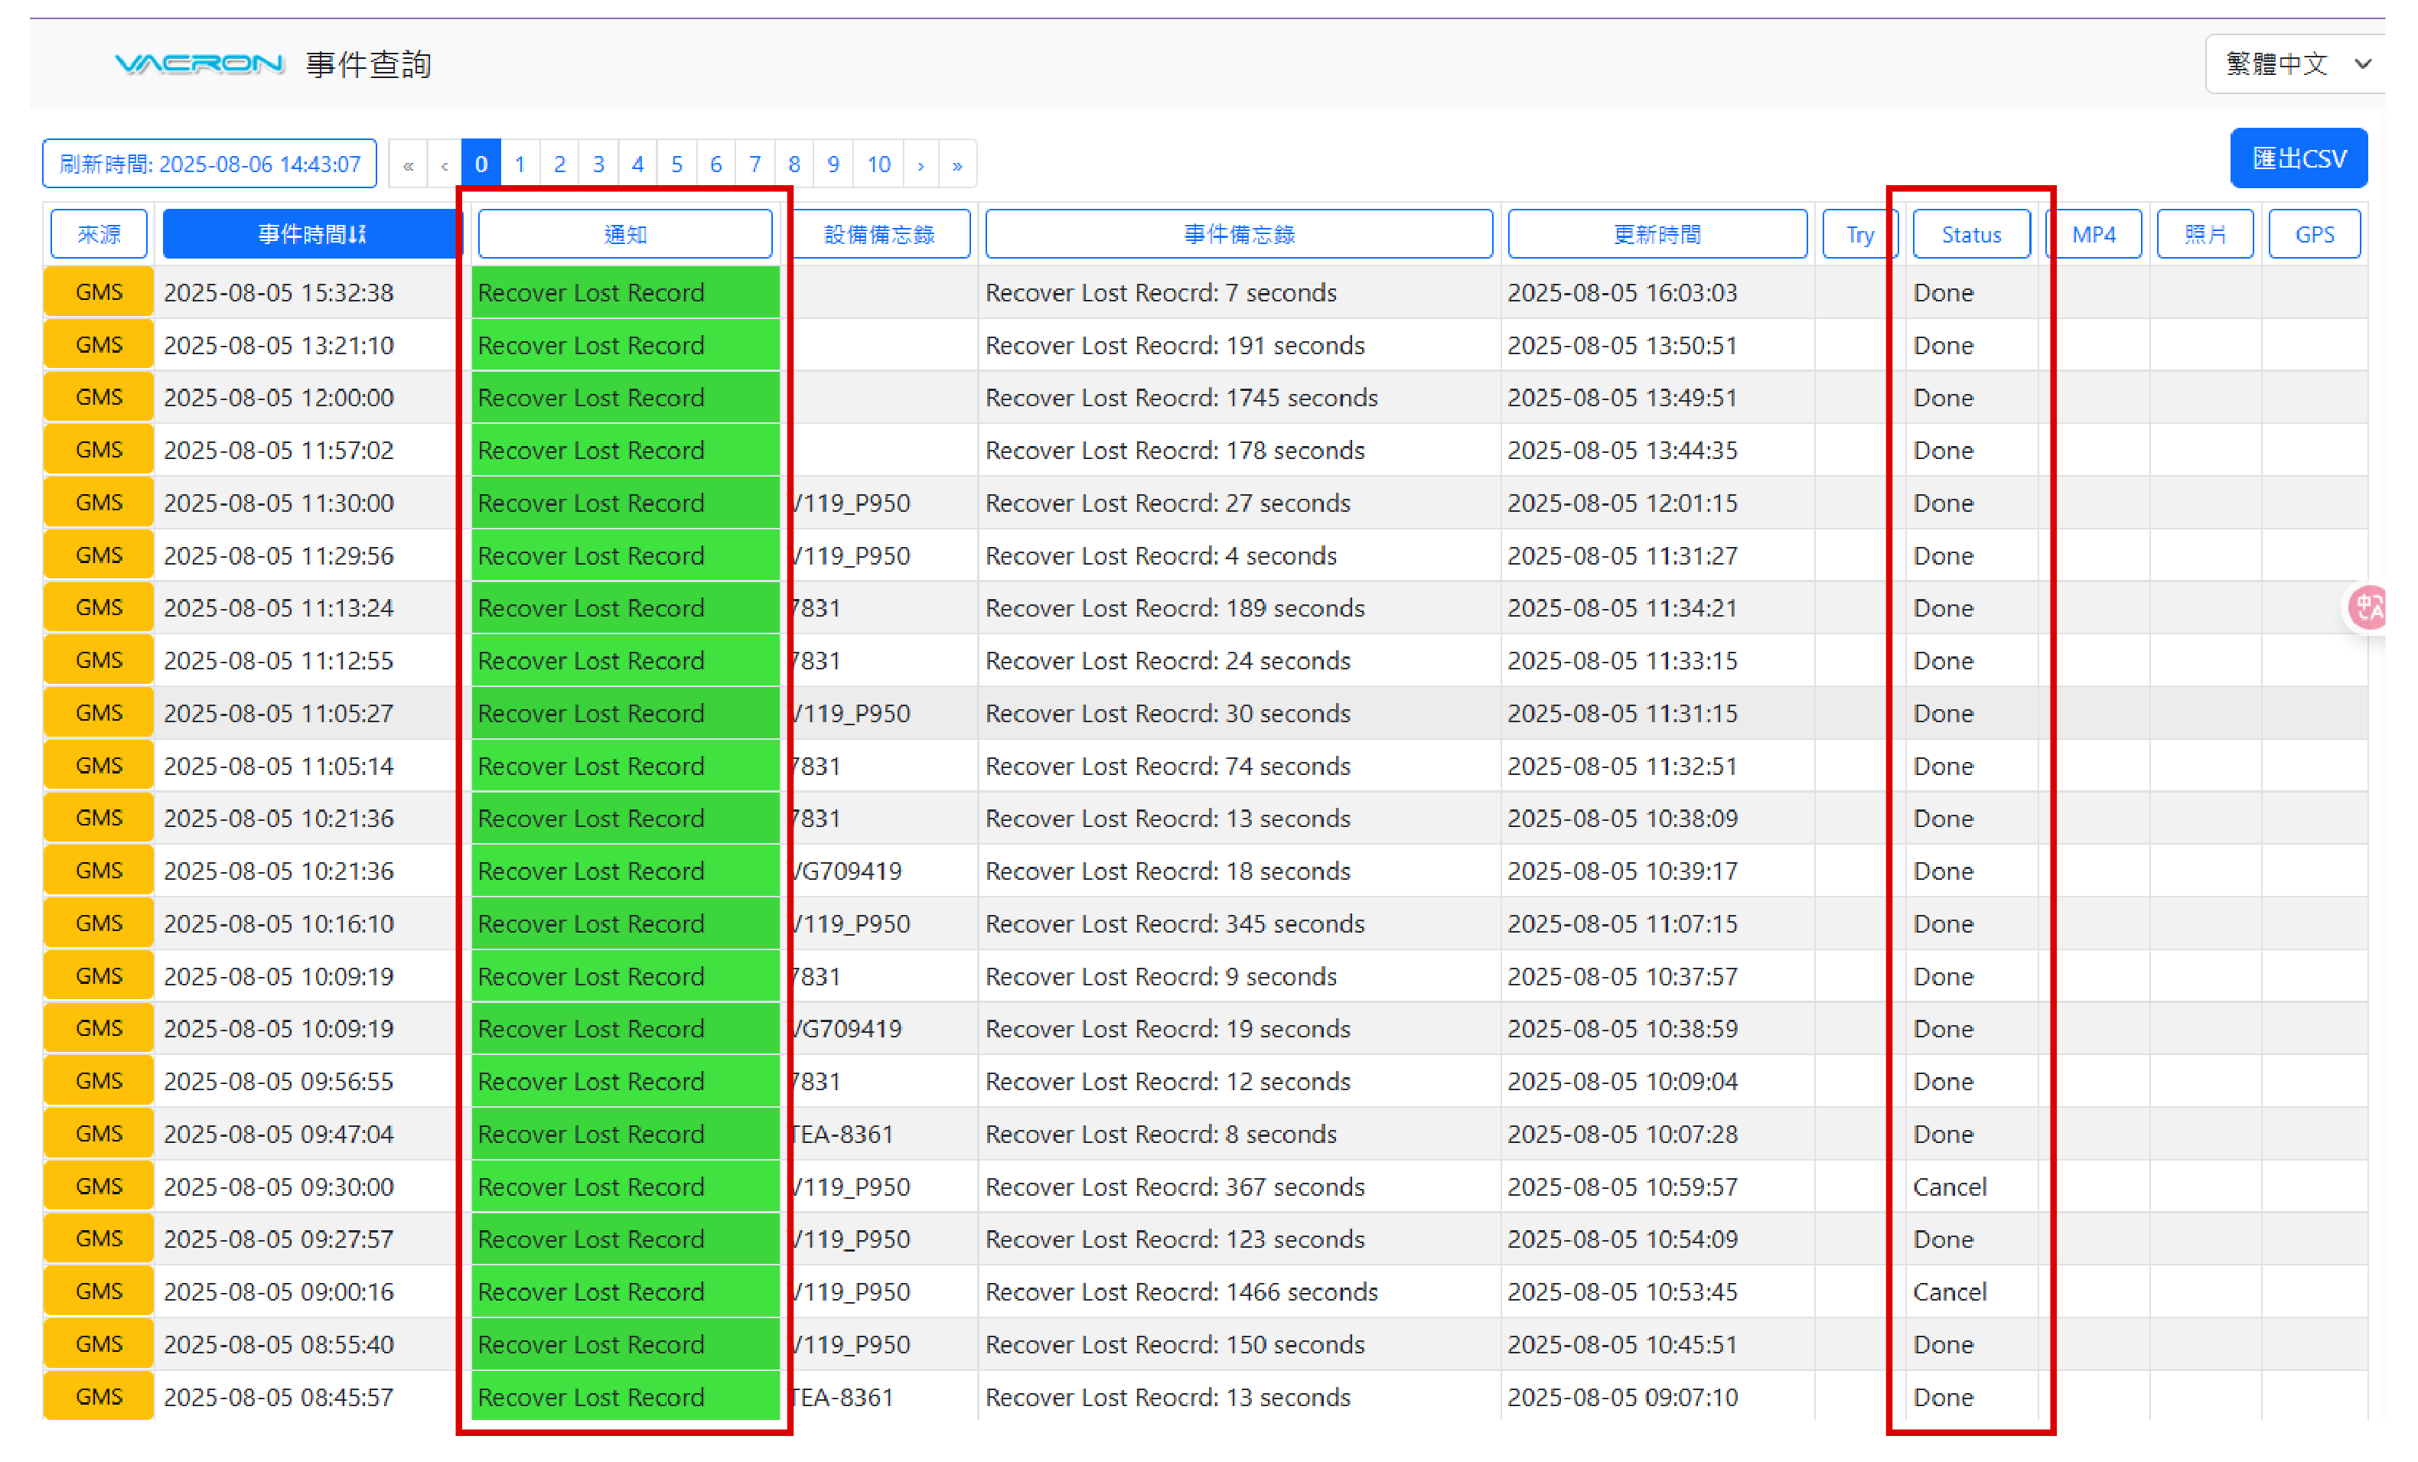Click memo 'Recover Lost Reocrd: 1466 seconds'
This screenshot has height=1462, width=2418.
click(x=1181, y=1291)
